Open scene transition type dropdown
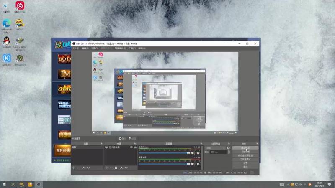The width and height of the screenshot is (335, 188). pos(214,148)
